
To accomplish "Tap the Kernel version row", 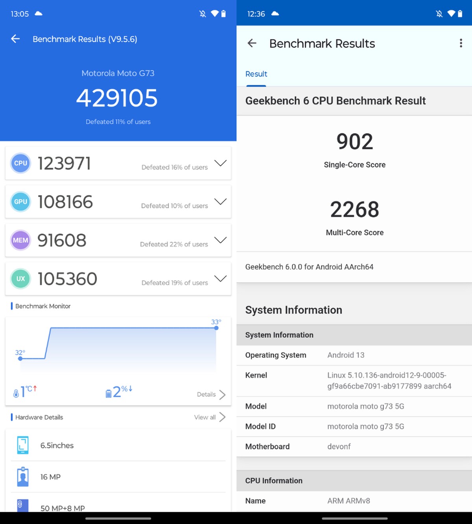I will coord(354,381).
